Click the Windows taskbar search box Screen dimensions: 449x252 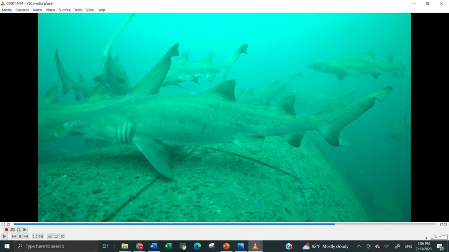click(x=56, y=246)
